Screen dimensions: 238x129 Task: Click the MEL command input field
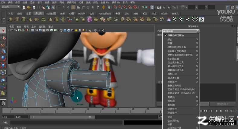pyautogui.click(x=66, y=122)
